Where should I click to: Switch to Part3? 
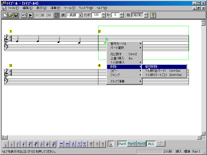(x=141, y=144)
